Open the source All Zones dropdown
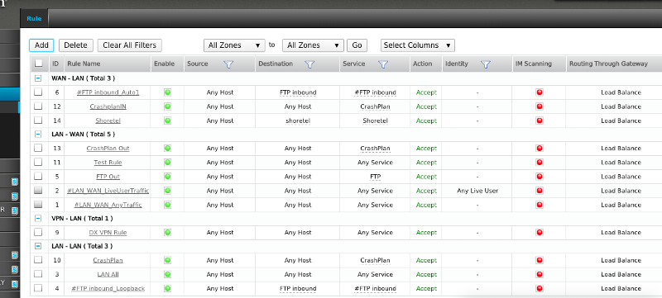This screenshot has width=662, height=298. [234, 45]
